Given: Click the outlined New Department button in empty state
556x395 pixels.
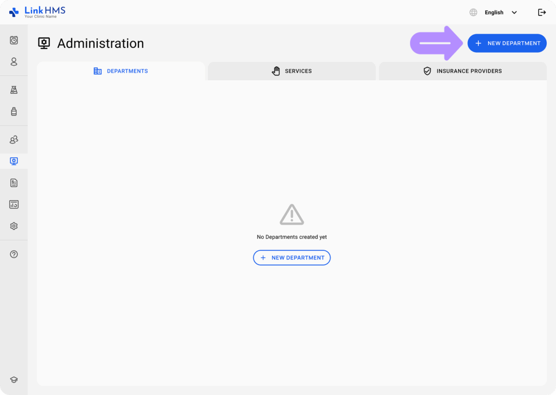Looking at the screenshot, I should 292,258.
